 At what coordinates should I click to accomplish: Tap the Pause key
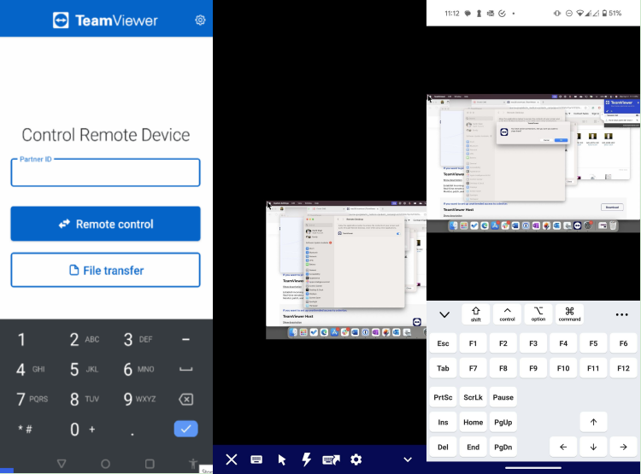tap(503, 397)
